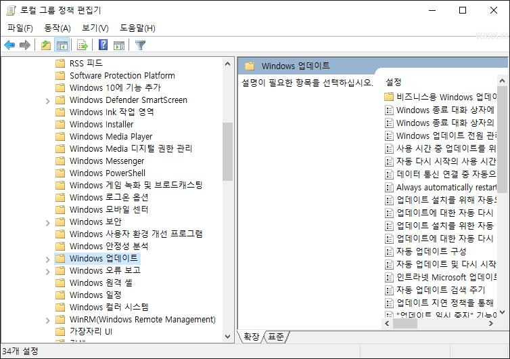Select '자동 다시 시작의 사용 시간' policy
This screenshot has height=359, width=510.
coord(446,161)
